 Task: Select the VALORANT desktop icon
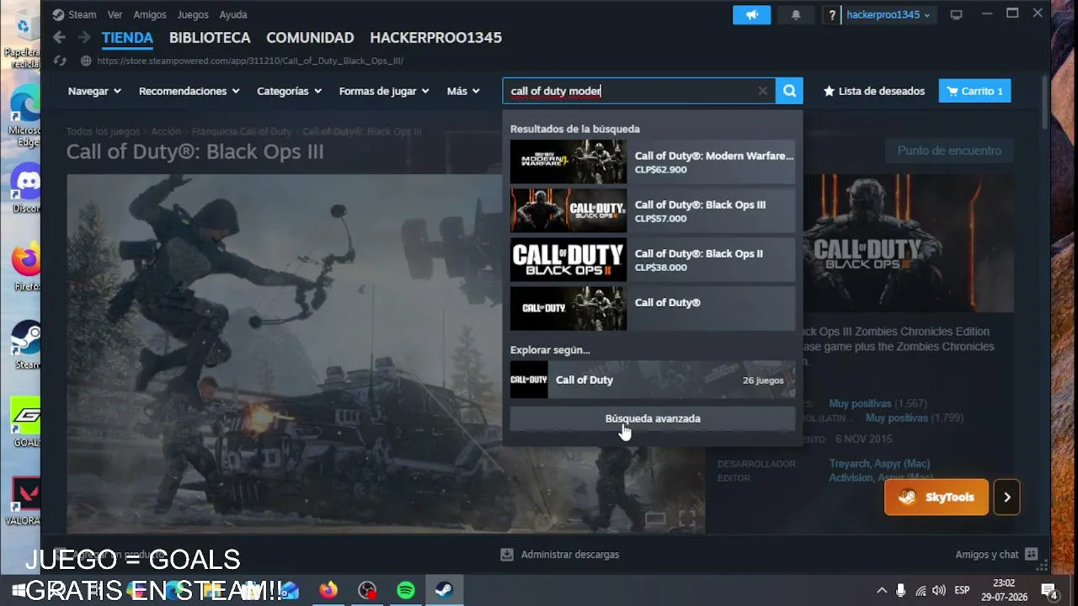click(x=25, y=502)
